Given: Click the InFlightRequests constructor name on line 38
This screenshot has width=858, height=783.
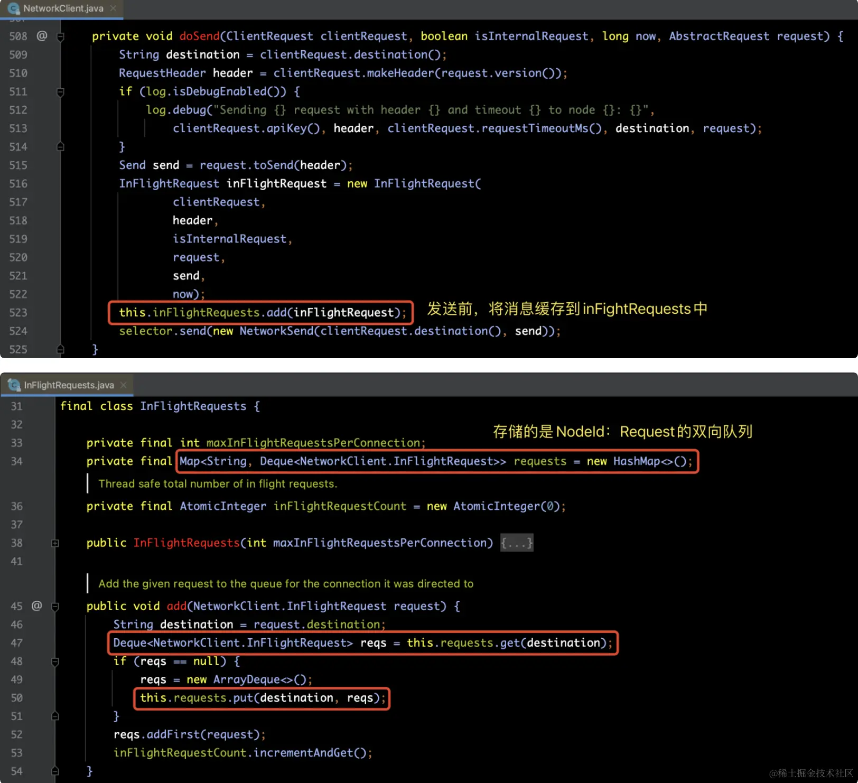Looking at the screenshot, I should tap(186, 543).
